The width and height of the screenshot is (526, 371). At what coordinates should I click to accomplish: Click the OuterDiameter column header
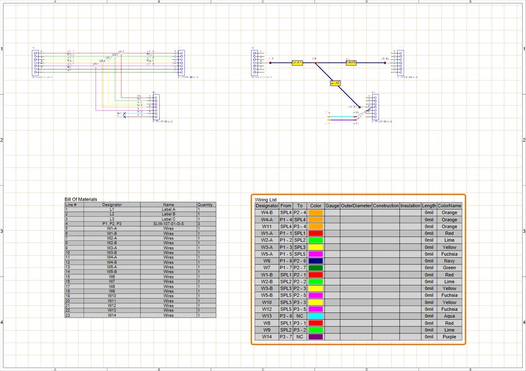click(x=356, y=206)
